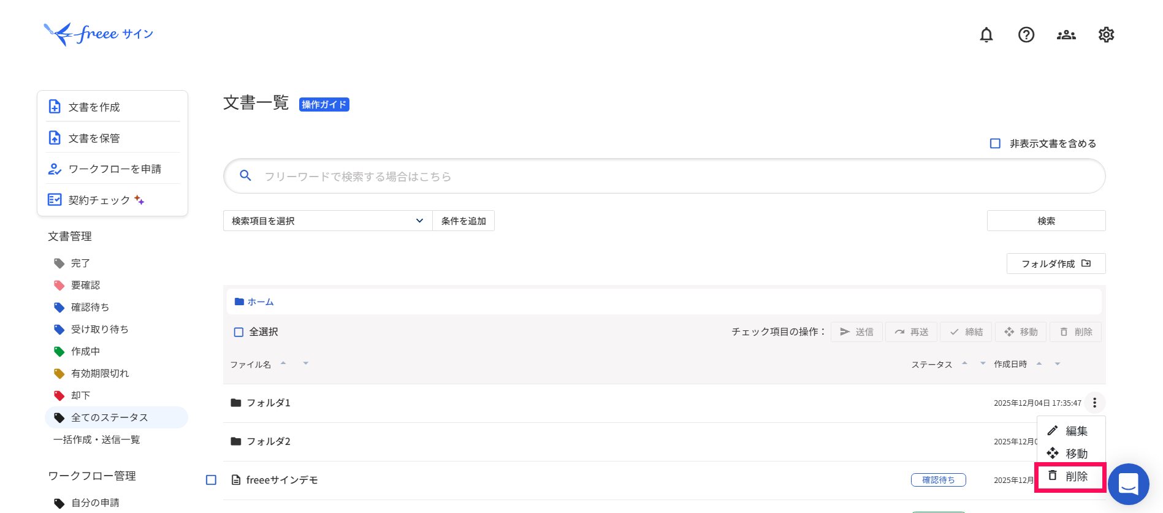The height and width of the screenshot is (513, 1163).
Task: Click the 削除 bulk action button
Action: [x=1075, y=332]
